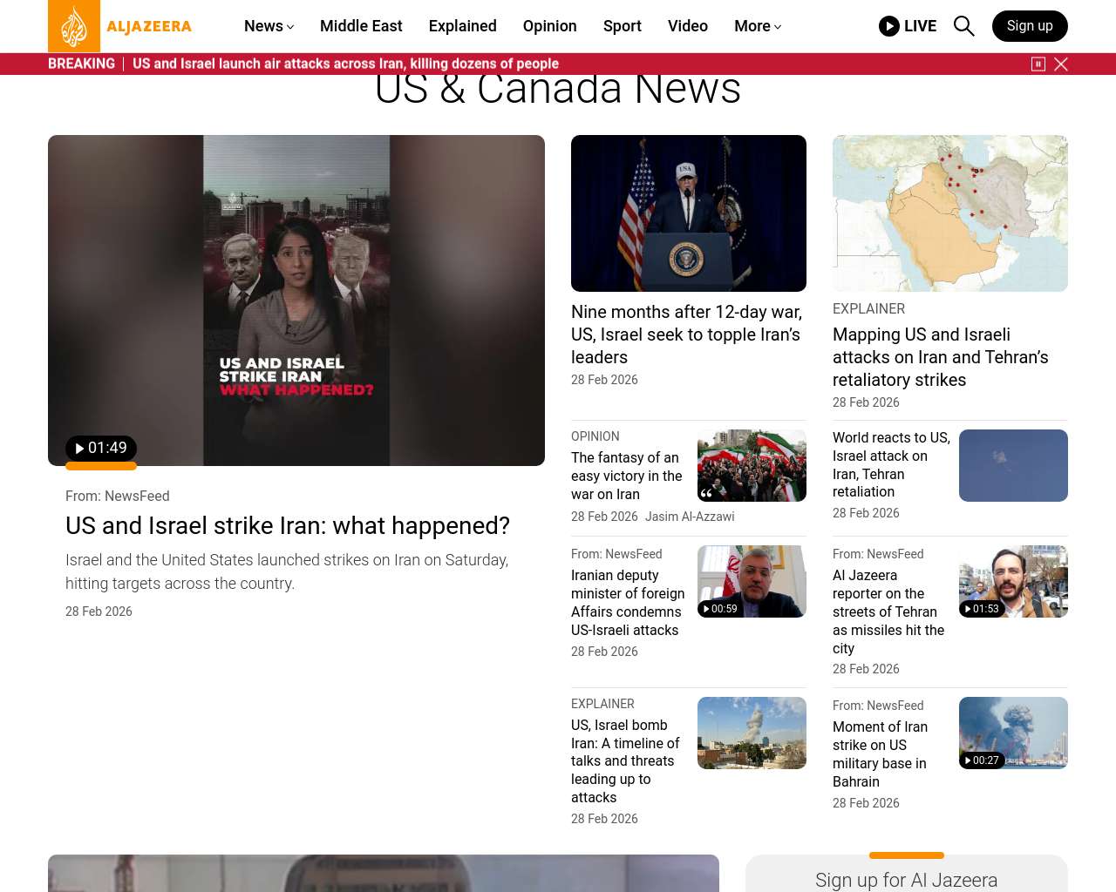Click the Sign up button
Viewport: 1116px width, 892px height.
(x=1030, y=26)
